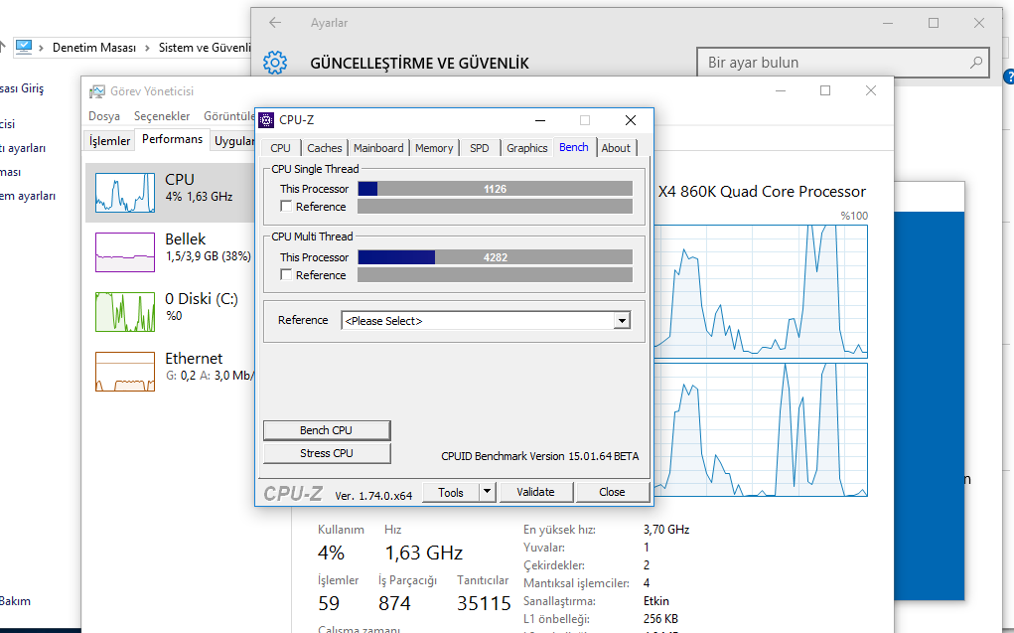Click the Tools button in CPU-Z
Viewport: 1014px width, 633px height.
point(451,492)
